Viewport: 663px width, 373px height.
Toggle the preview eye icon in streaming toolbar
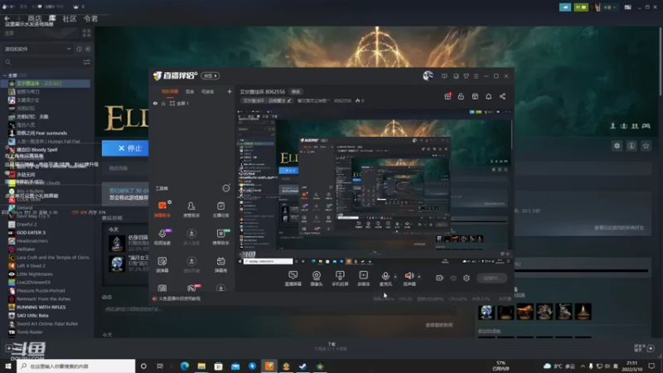pyautogui.click(x=453, y=279)
